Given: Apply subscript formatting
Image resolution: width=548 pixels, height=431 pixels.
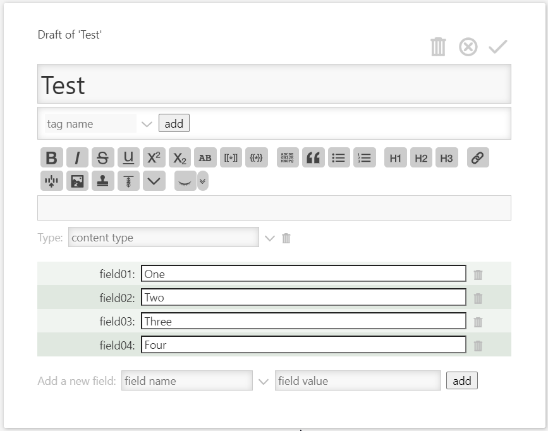Looking at the screenshot, I should click(x=180, y=157).
